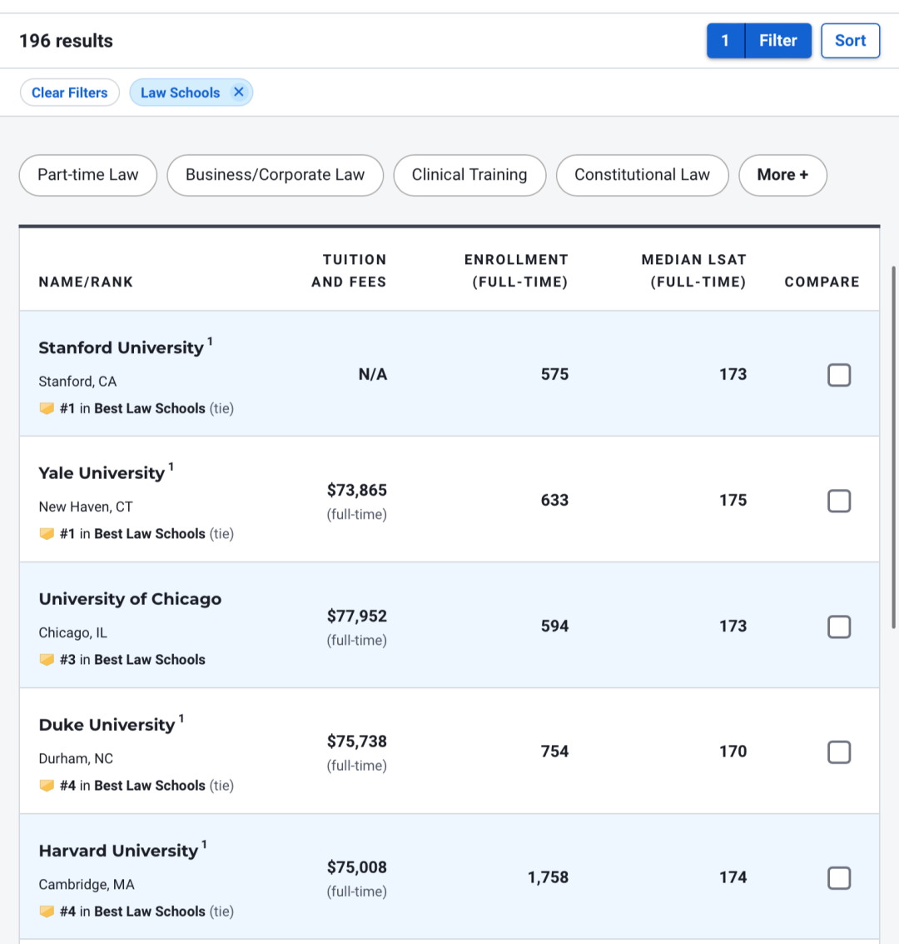Image resolution: width=899 pixels, height=944 pixels.
Task: Click Yale median LSAT value 175
Action: click(733, 500)
